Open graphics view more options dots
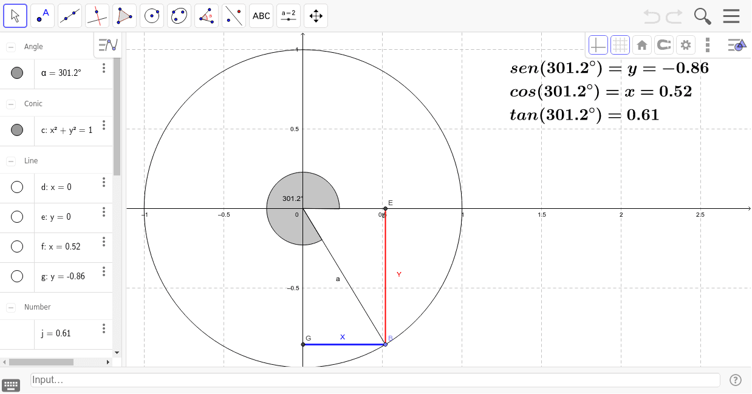This screenshot has height=394, width=752. pyautogui.click(x=708, y=45)
